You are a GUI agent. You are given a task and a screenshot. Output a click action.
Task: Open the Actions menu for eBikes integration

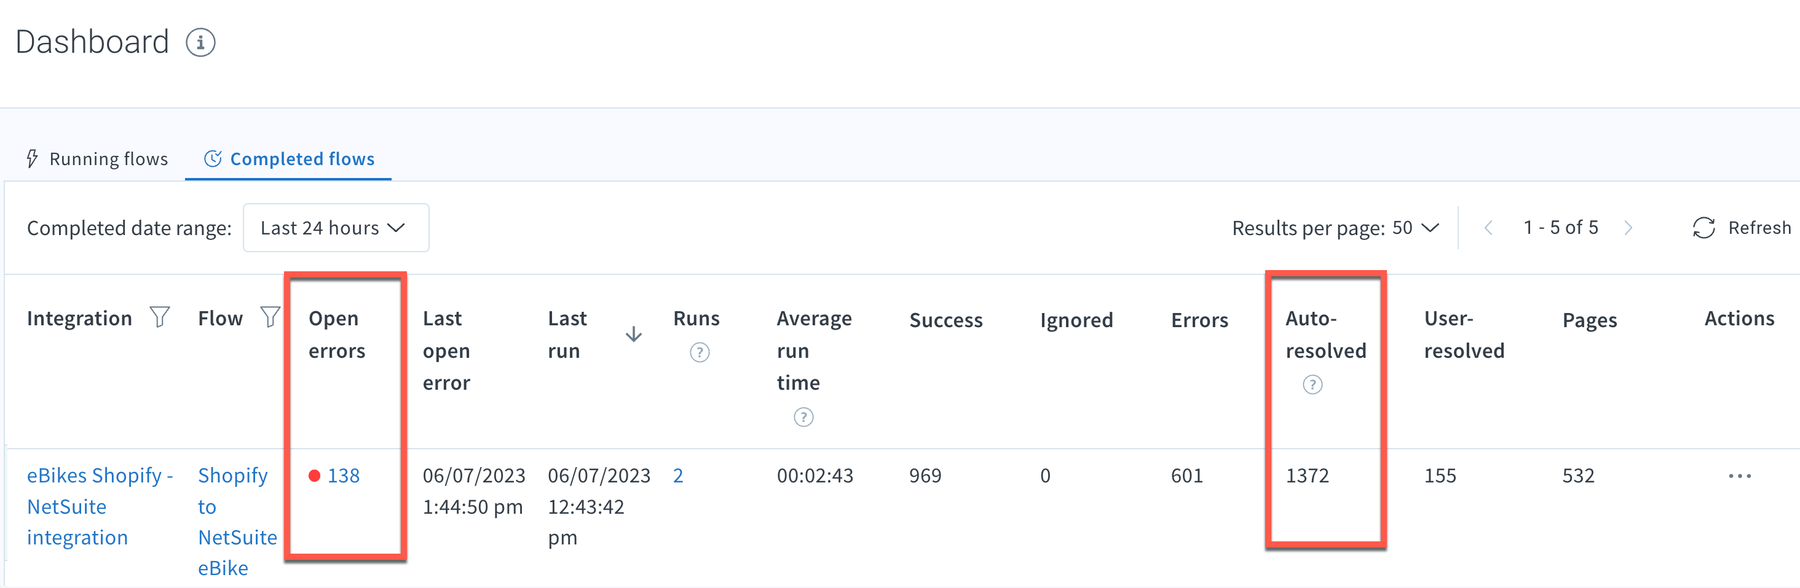[x=1740, y=475]
